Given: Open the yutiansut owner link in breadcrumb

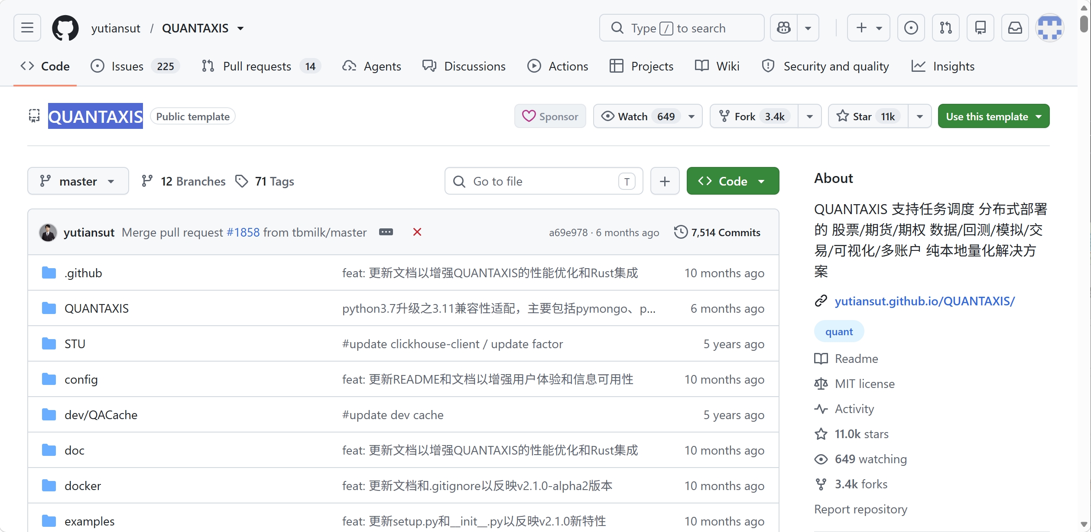Looking at the screenshot, I should point(116,29).
